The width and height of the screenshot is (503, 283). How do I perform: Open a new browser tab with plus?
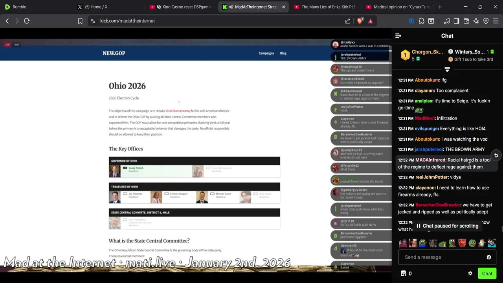coord(440,7)
